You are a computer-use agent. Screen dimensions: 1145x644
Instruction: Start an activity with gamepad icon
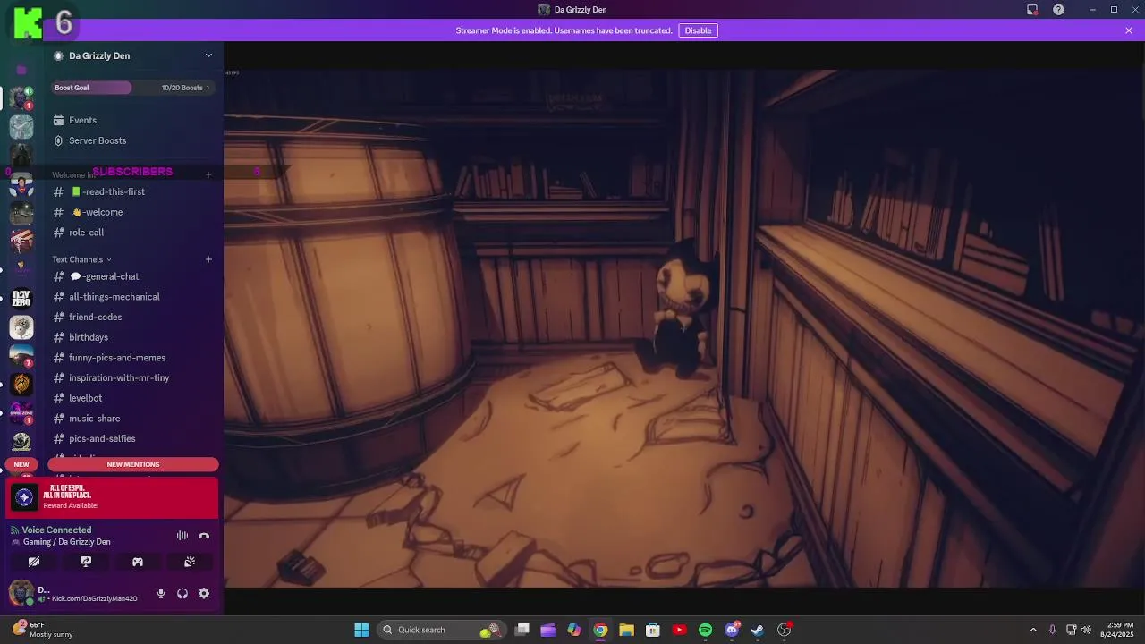pyautogui.click(x=138, y=562)
